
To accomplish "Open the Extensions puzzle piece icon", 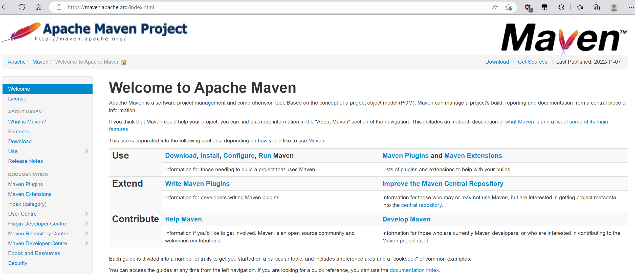I will pyautogui.click(x=561, y=7).
